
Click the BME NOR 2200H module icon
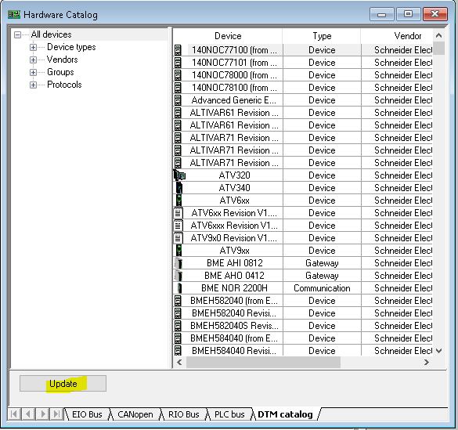179,288
